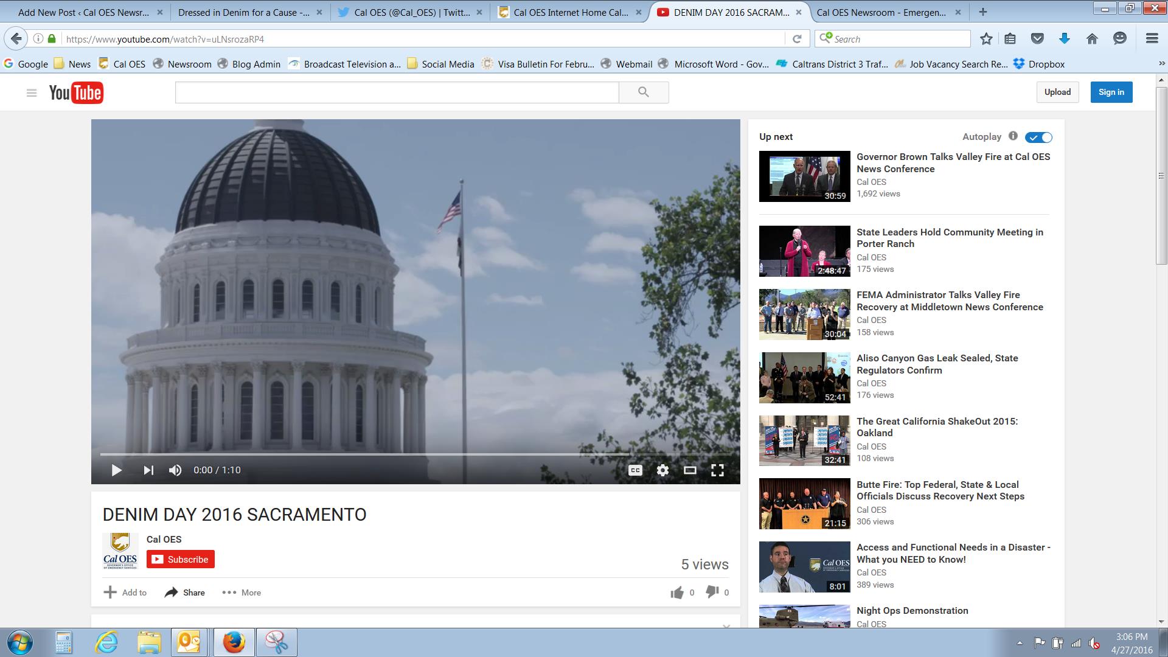1168x657 pixels.
Task: Expand the More actions menu
Action: click(242, 593)
